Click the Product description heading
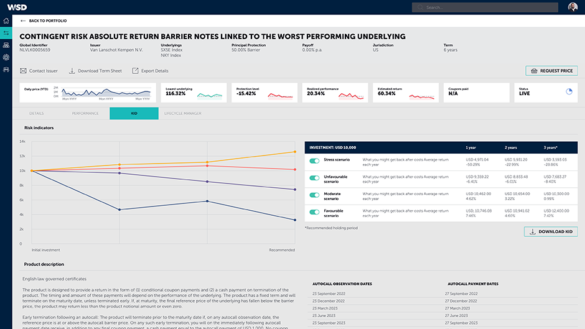This screenshot has width=585, height=329. (x=44, y=264)
